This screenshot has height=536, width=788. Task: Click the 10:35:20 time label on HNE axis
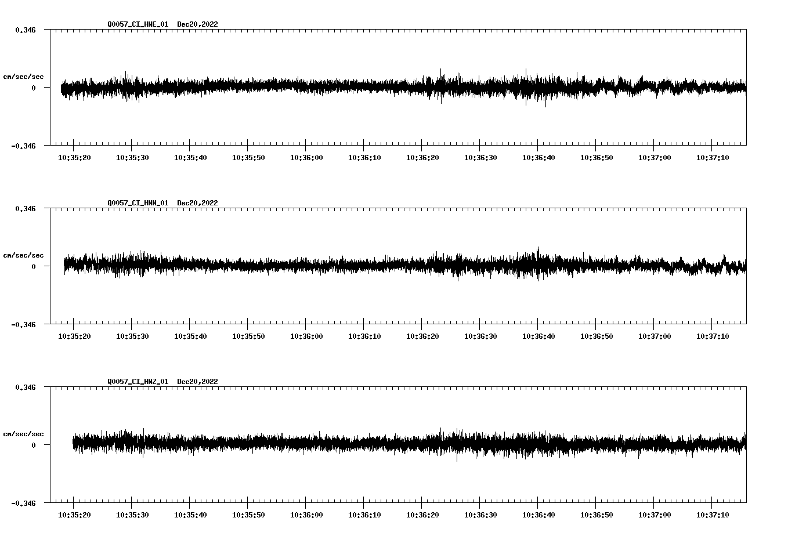pos(74,158)
